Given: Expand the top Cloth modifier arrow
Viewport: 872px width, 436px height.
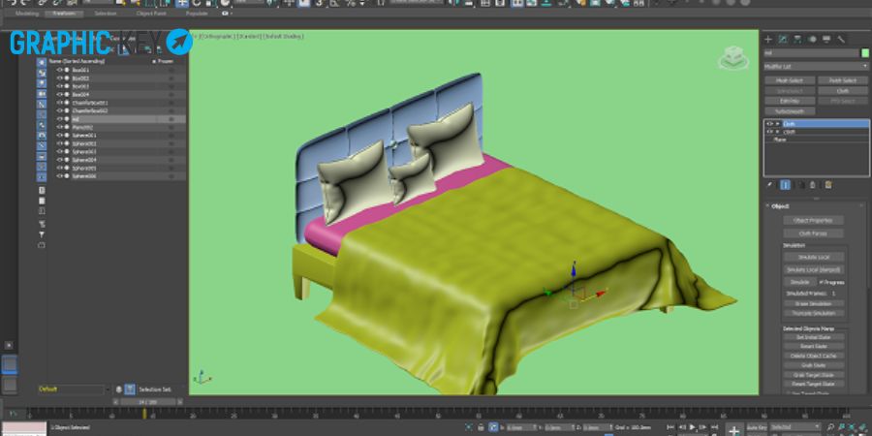Looking at the screenshot, I should click(x=777, y=124).
